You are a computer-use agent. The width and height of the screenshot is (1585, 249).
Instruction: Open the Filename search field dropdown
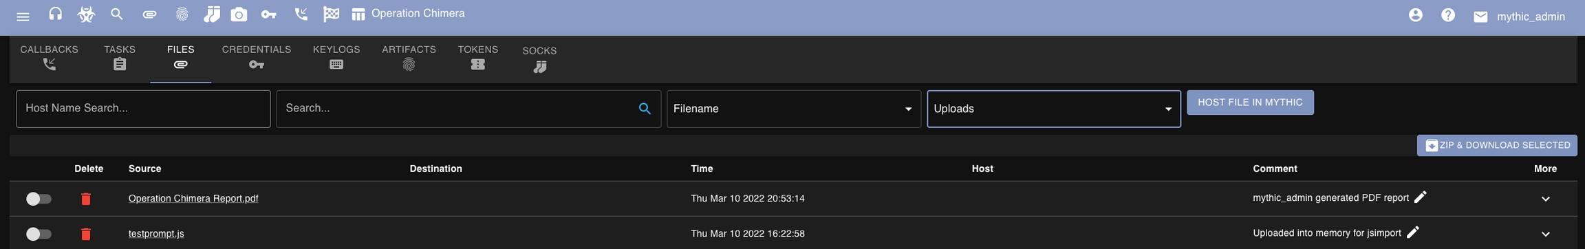coord(793,109)
